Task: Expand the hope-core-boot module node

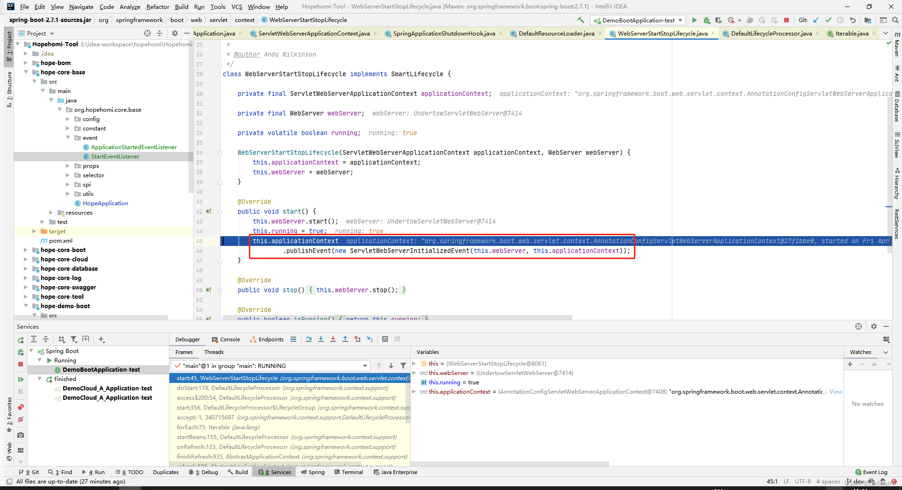Action: coord(26,250)
